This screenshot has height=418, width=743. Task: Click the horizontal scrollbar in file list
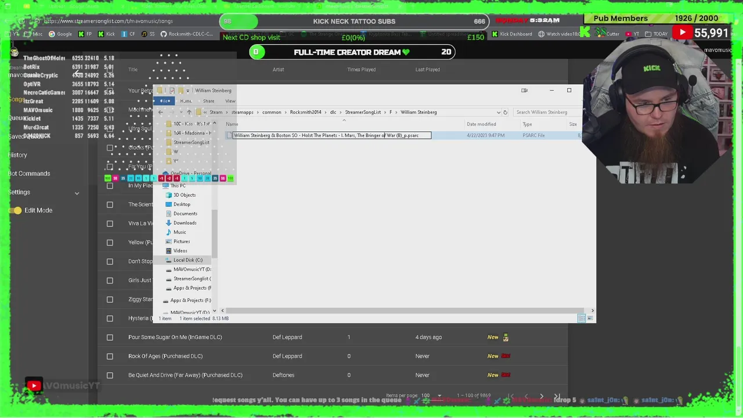(405, 311)
